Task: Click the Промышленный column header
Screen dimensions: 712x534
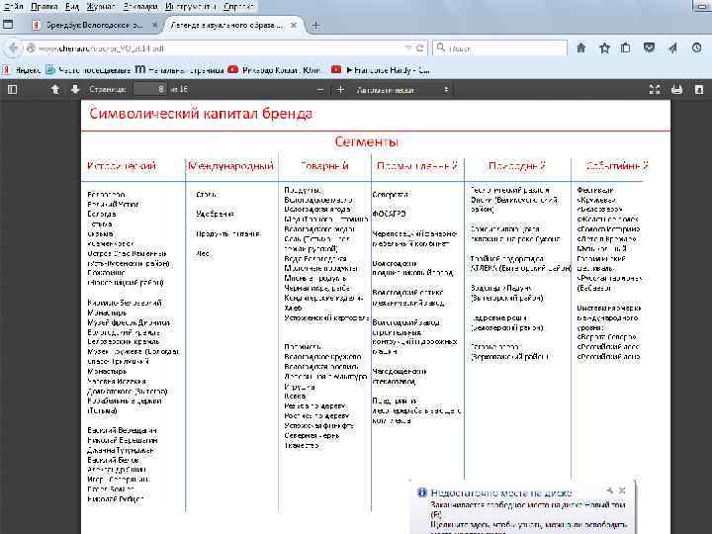Action: [417, 166]
